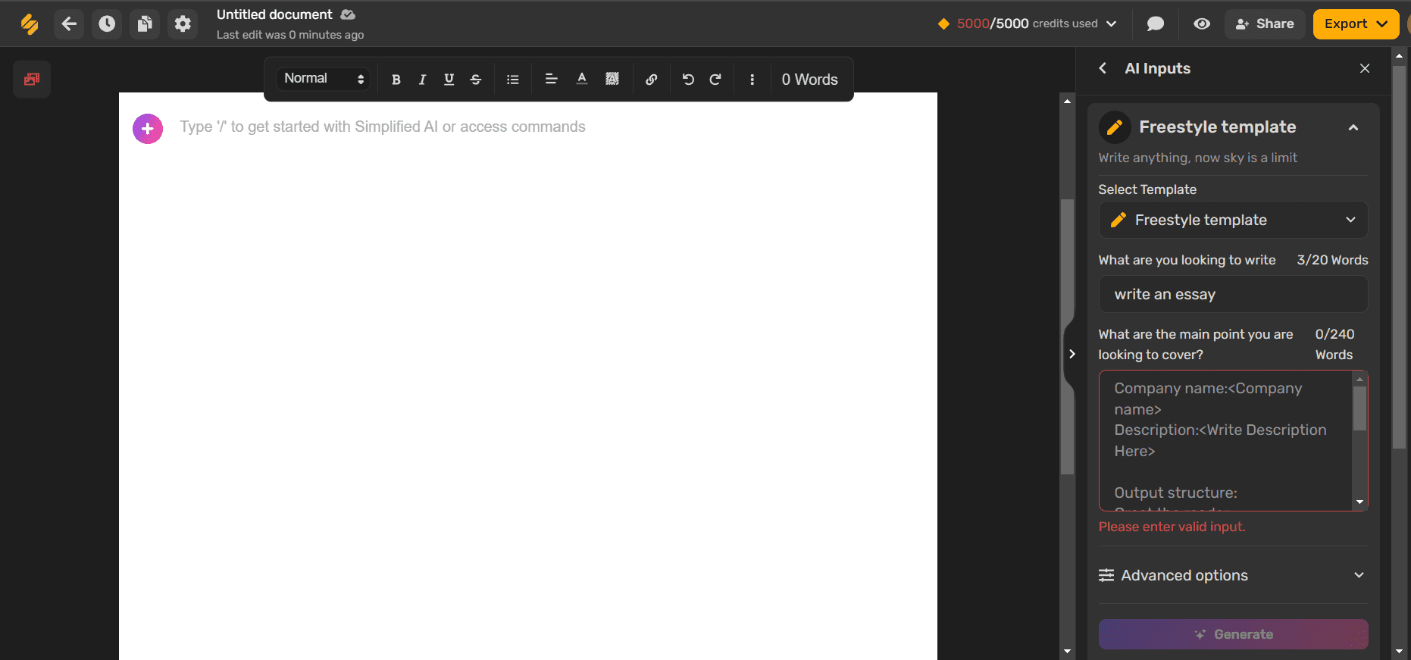Image resolution: width=1411 pixels, height=660 pixels.
Task: Open the document pages icon
Action: 145,24
